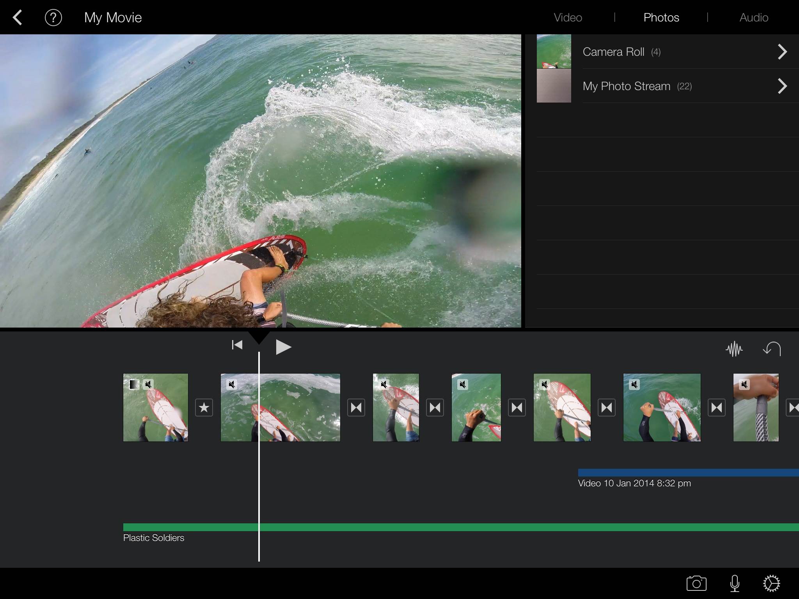
Task: Toggle mute icon on paddle-handle clip
Action: click(x=744, y=385)
